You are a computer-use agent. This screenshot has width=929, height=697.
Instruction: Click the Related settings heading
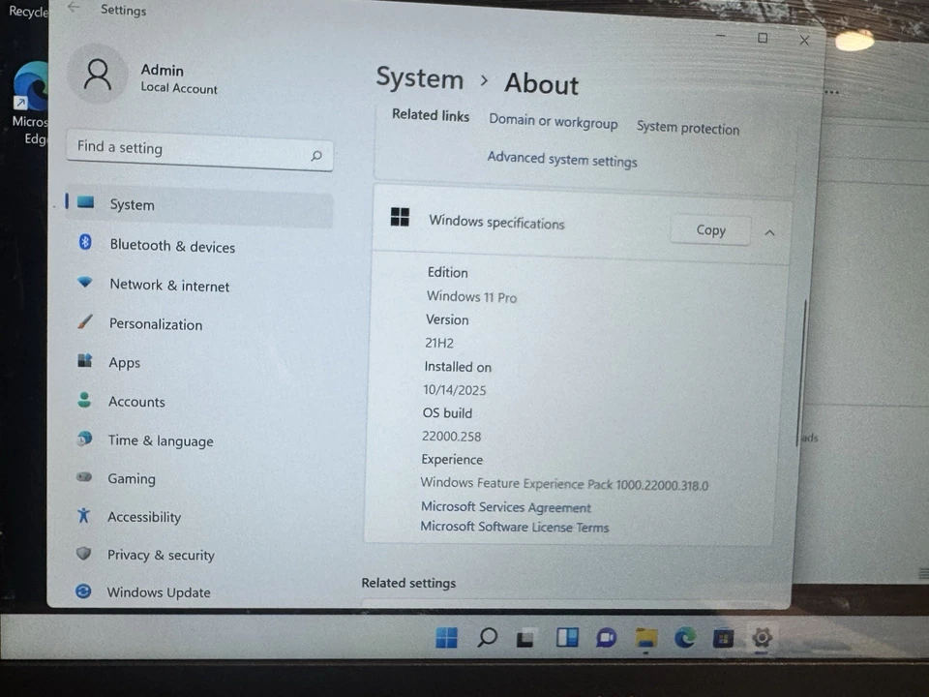(408, 583)
